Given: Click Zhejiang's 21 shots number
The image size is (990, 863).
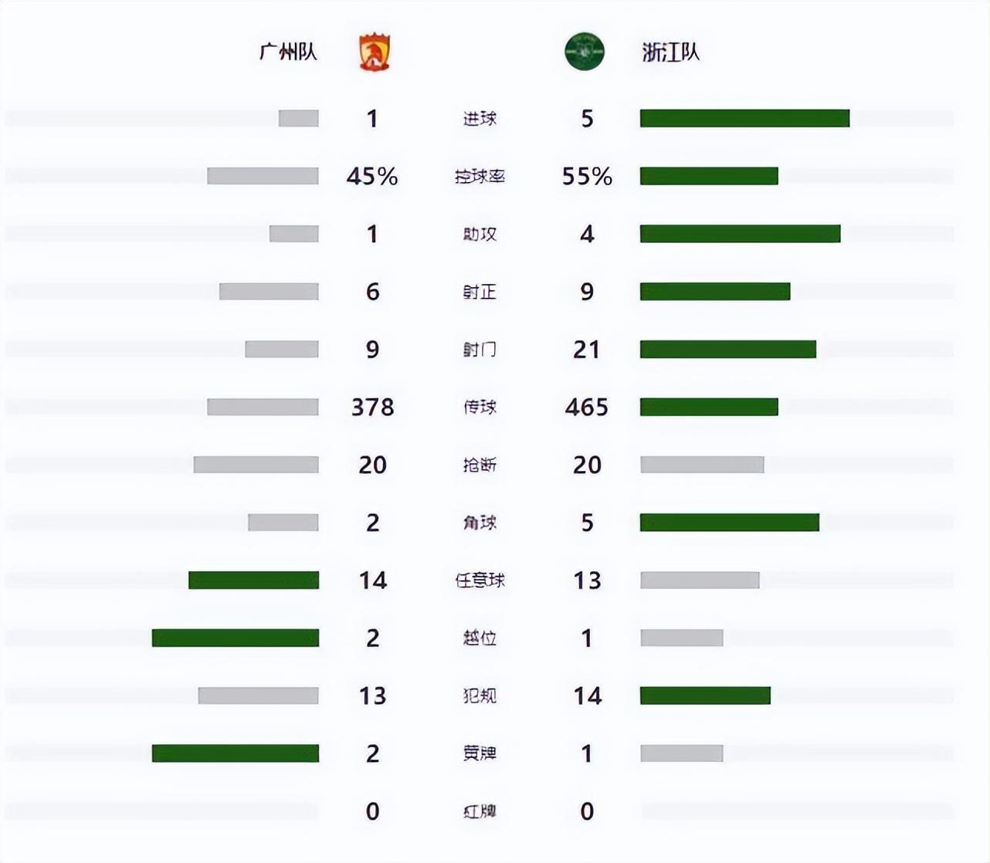Looking at the screenshot, I should click(587, 350).
